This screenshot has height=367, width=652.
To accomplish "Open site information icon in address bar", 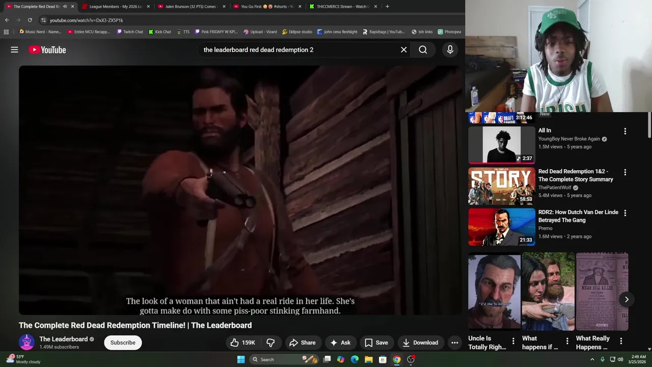I will (x=43, y=20).
